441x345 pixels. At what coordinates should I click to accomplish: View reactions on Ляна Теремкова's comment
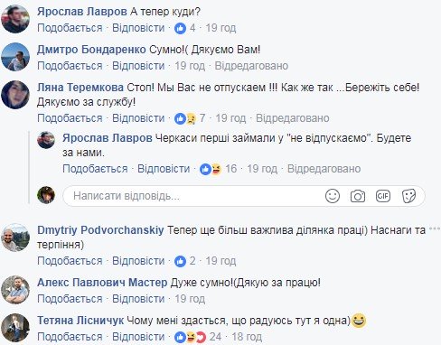point(190,118)
